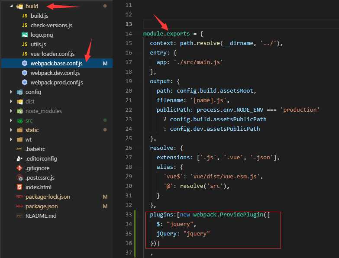Click the image icon of logo.png

click(25, 35)
